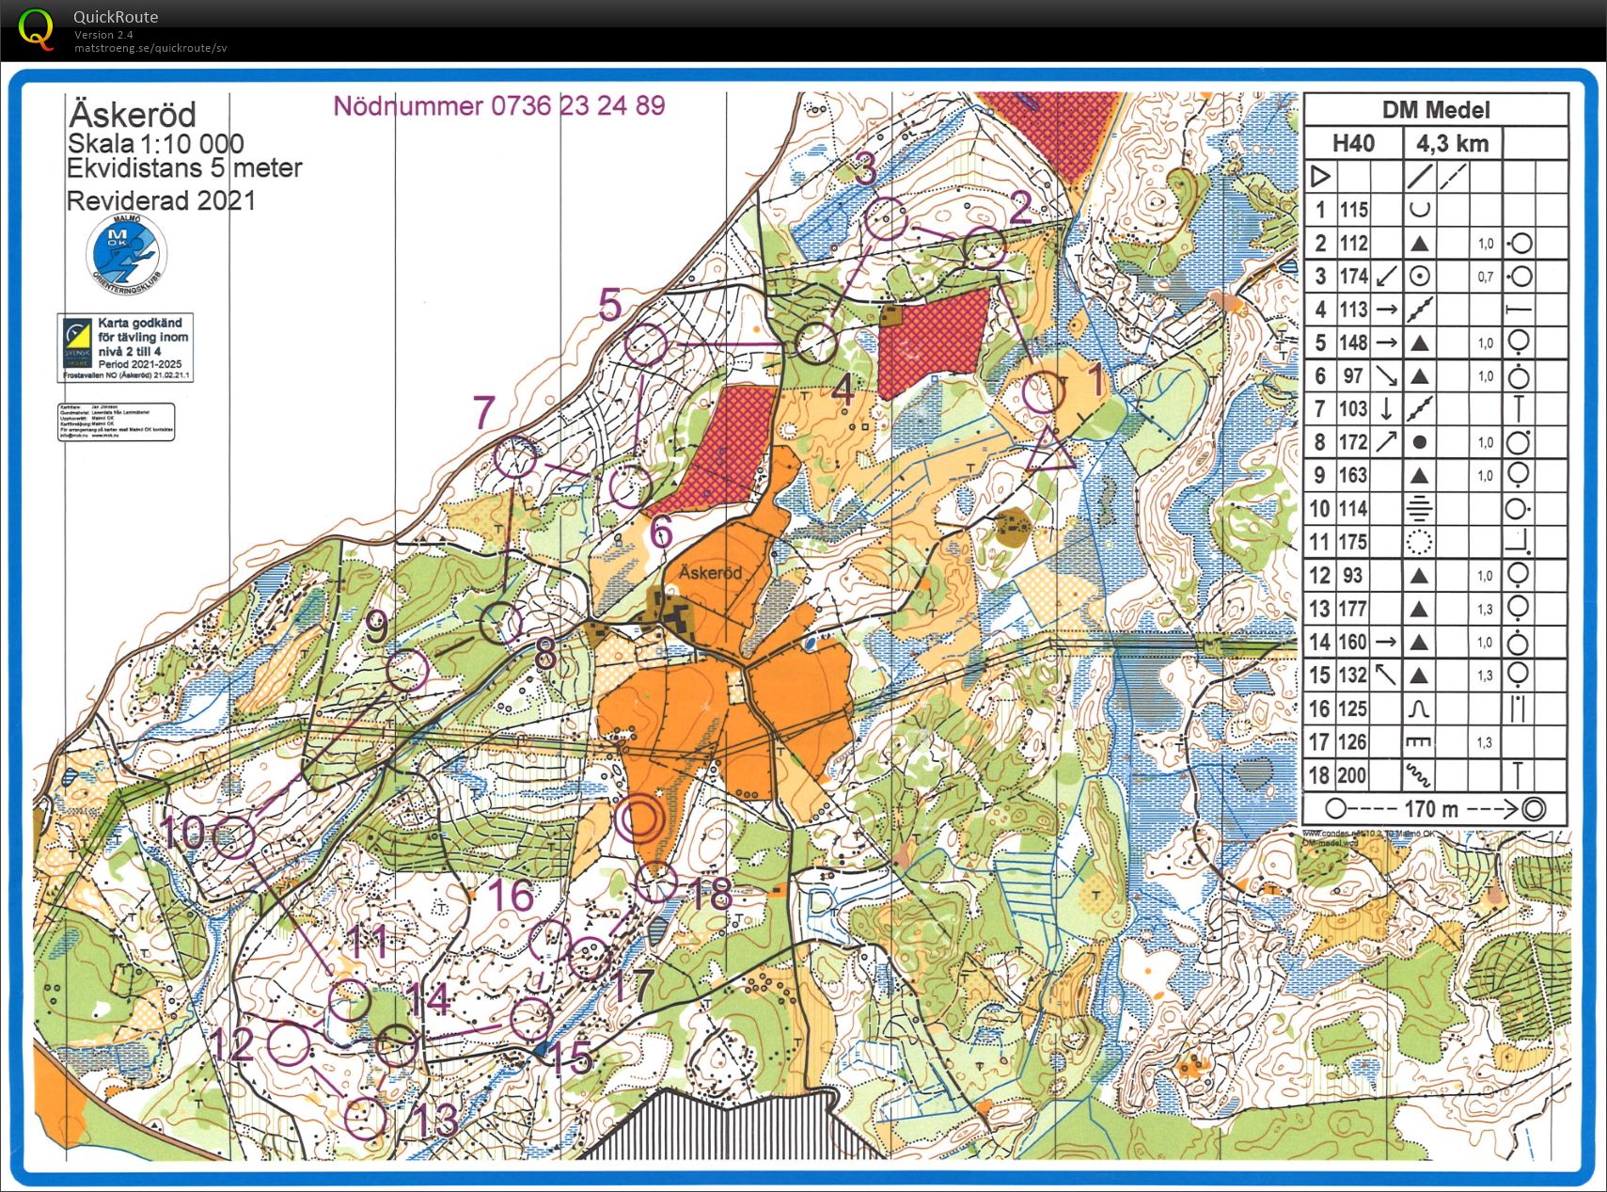Click the Karta godkänd approval badge
The height and width of the screenshot is (1192, 1607).
(x=125, y=347)
